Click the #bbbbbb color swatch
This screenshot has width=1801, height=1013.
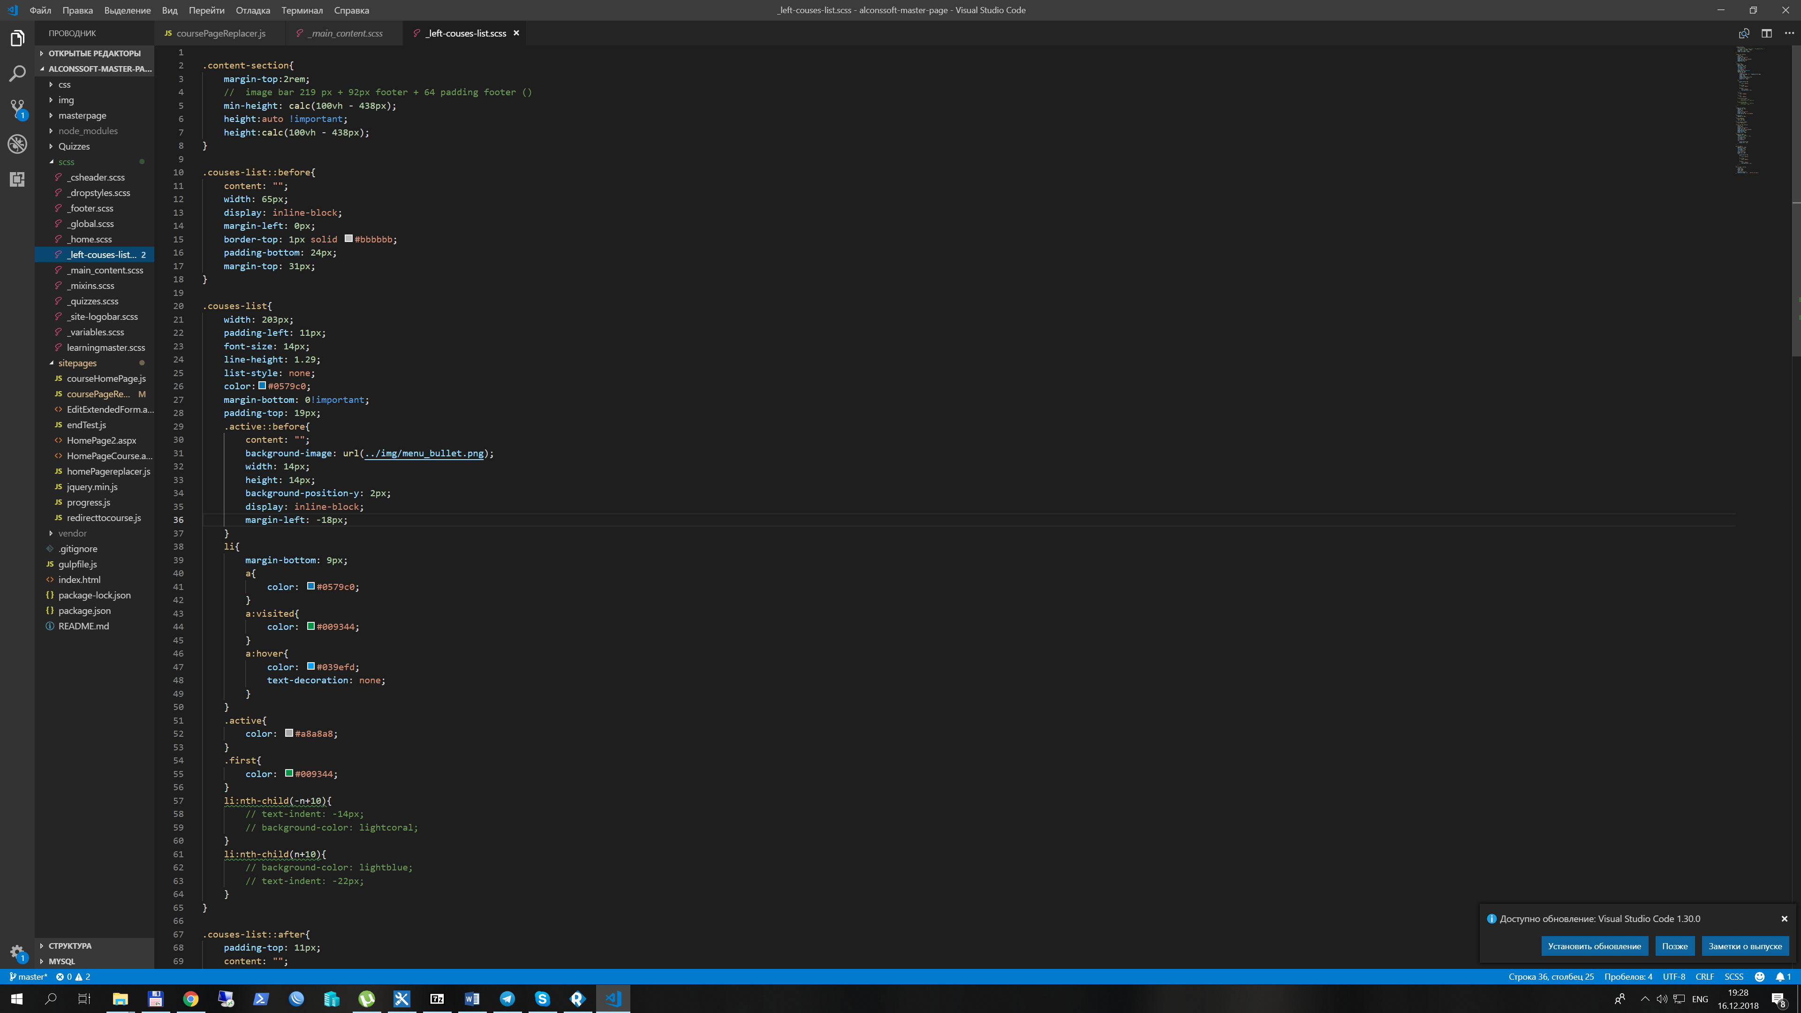[348, 239]
